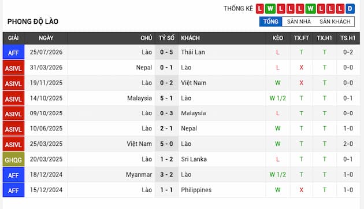Click the first red L result badge
The height and width of the screenshot is (209, 364).
click(x=260, y=9)
